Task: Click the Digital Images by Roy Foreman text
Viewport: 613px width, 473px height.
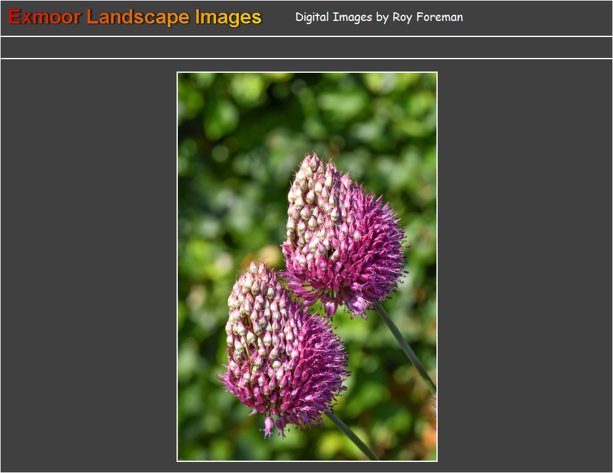Action: point(378,17)
